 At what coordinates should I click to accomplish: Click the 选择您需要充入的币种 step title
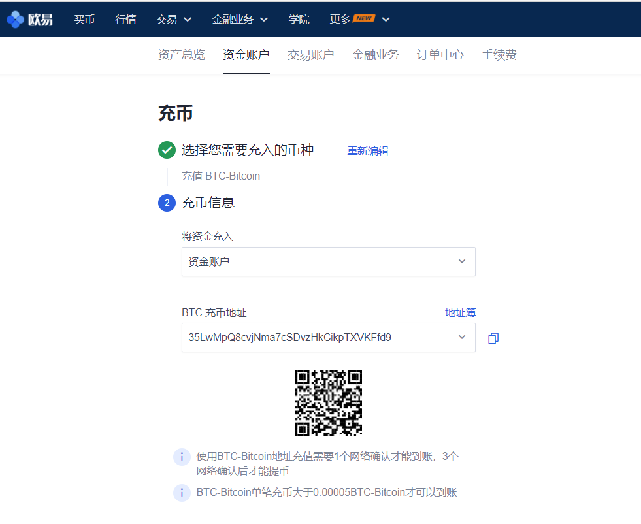tap(248, 150)
